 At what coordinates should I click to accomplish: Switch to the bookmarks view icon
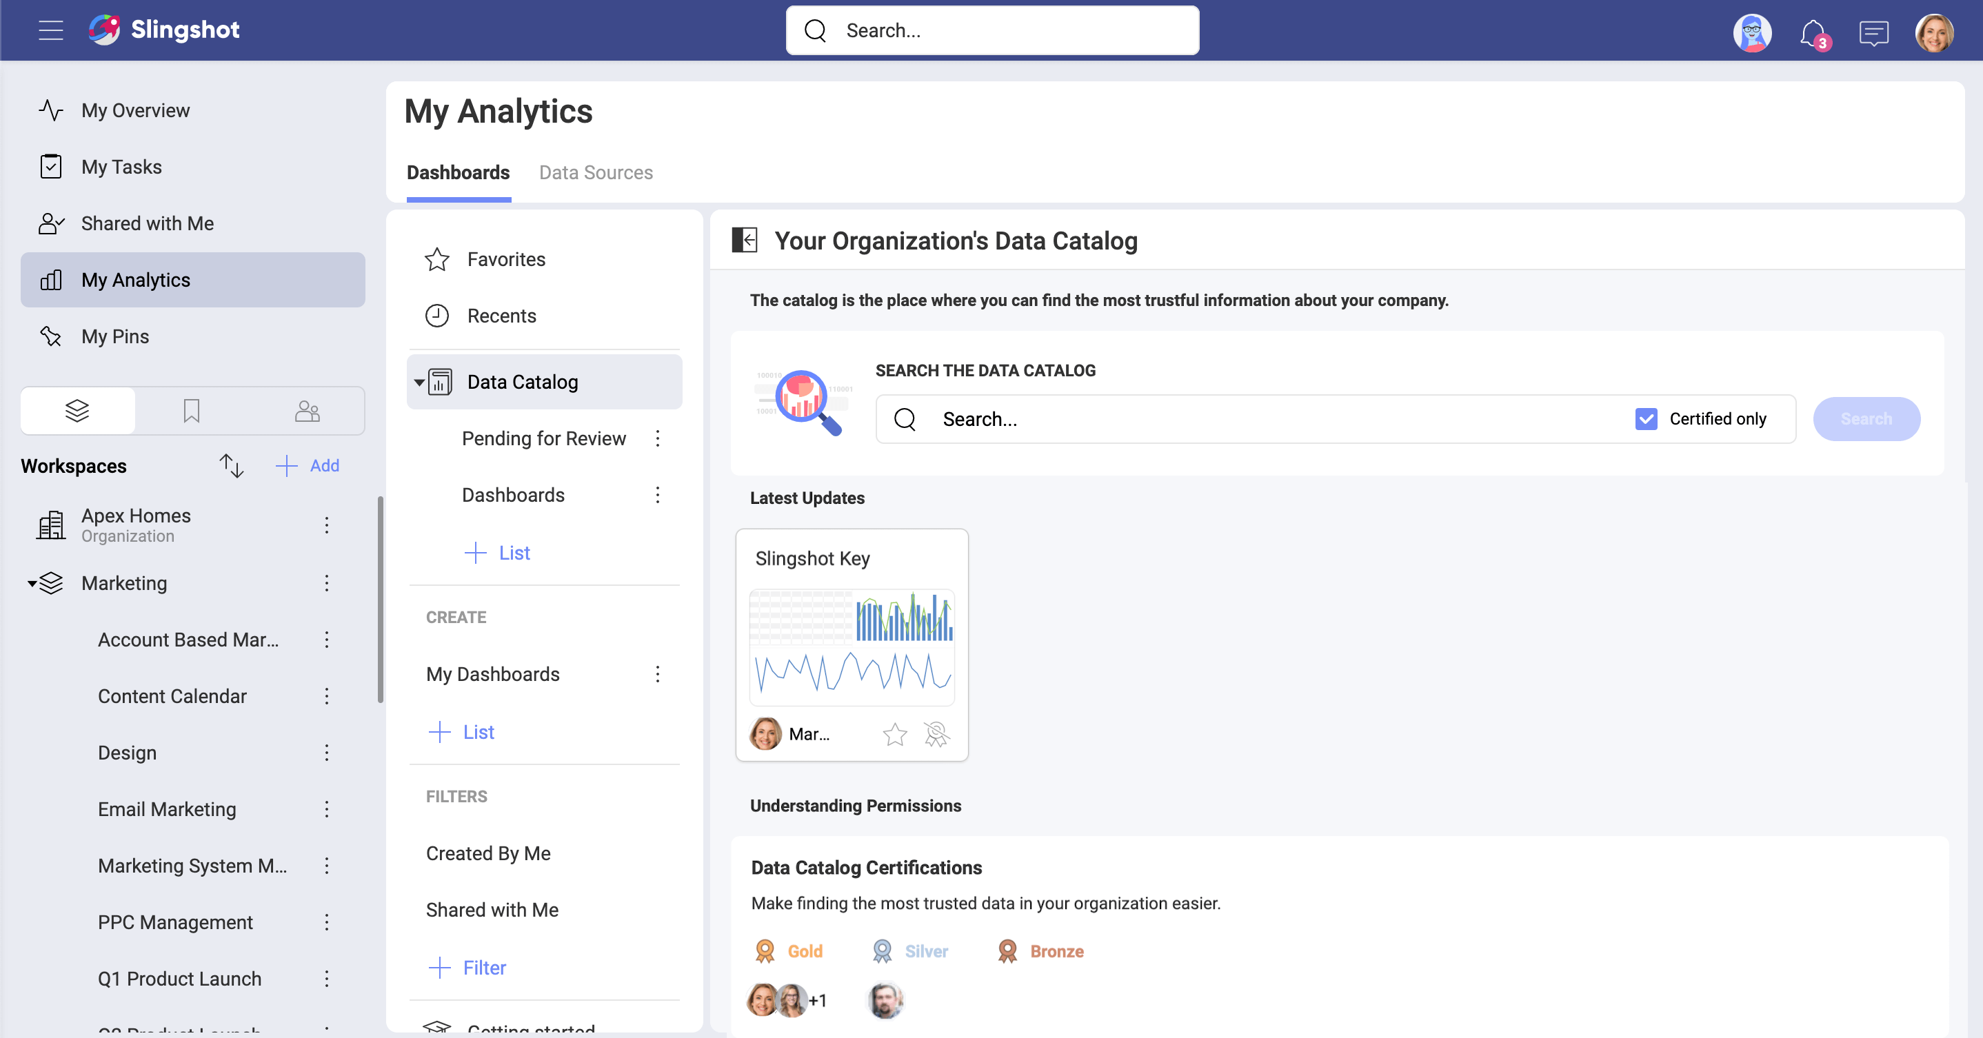coord(192,411)
